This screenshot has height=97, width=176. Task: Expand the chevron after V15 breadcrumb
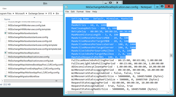point(54,13)
